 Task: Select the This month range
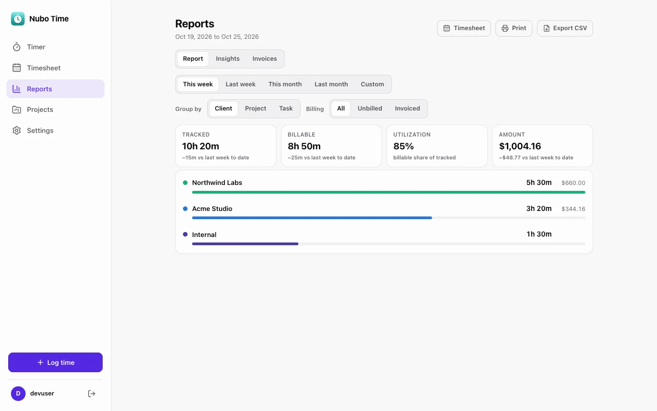(285, 84)
